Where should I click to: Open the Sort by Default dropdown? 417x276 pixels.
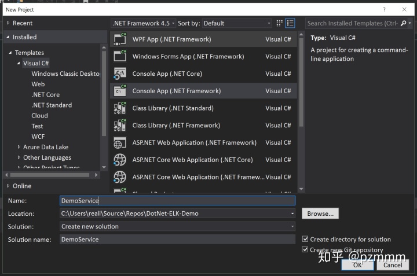point(237,23)
